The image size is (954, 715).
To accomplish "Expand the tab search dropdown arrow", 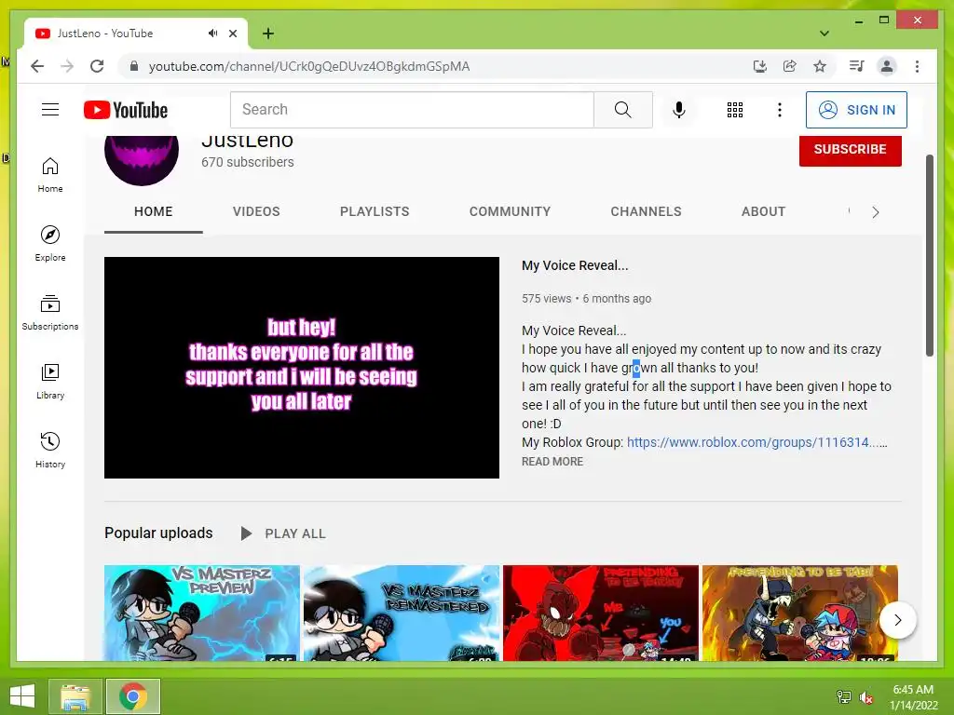I will click(x=825, y=34).
